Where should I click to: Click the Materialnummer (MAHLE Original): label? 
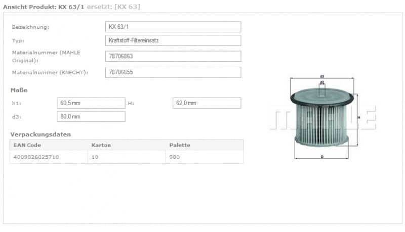46,57
